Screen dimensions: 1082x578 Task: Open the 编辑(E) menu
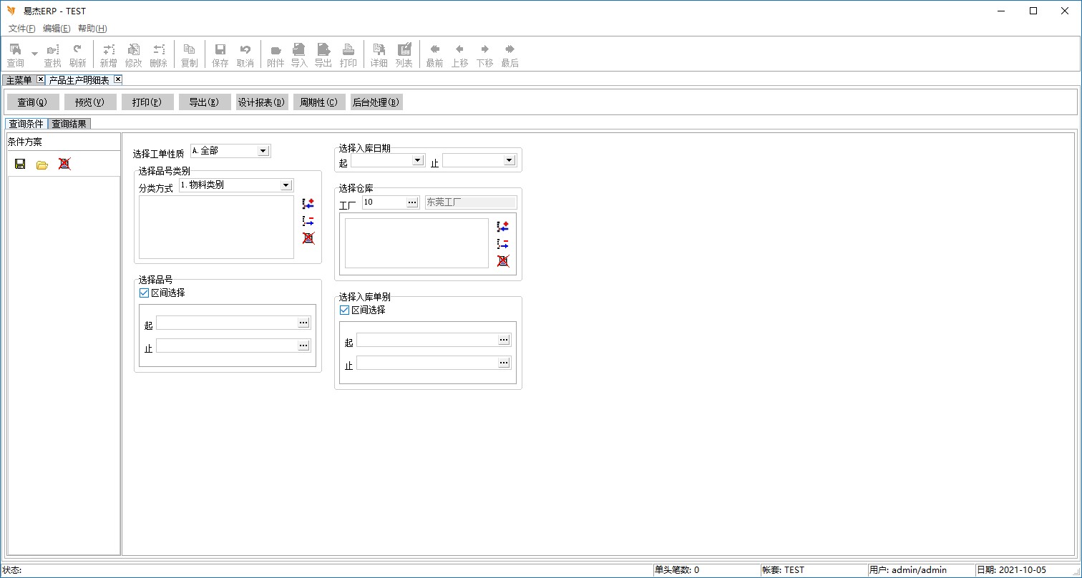[57, 29]
